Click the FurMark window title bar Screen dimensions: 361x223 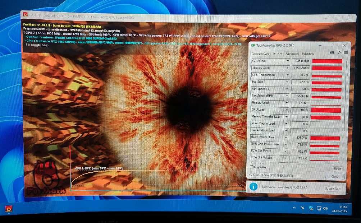click(188, 17)
